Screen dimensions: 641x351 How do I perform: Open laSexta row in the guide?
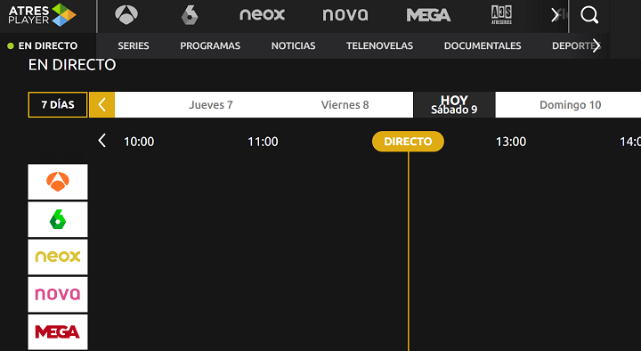pos(58,220)
